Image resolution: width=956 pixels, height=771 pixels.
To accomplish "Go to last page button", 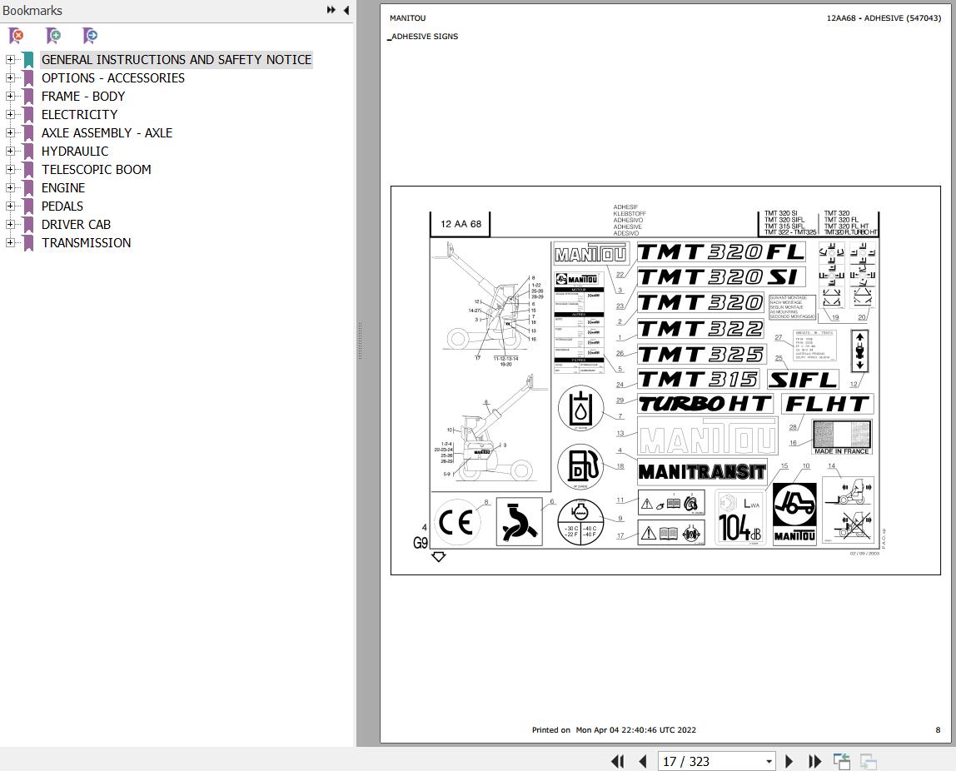I will pos(814,761).
